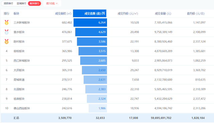Sort by 套均价 column header

tap(196, 13)
